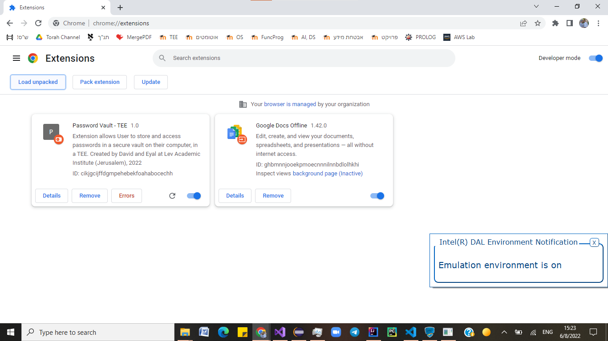Click the Load unpacked button
This screenshot has width=608, height=341.
[x=38, y=82]
